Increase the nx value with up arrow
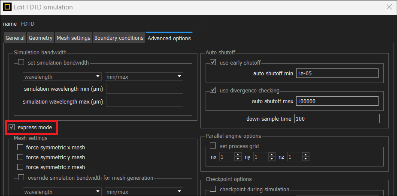Screen dimensions: 397x196 (237, 155)
